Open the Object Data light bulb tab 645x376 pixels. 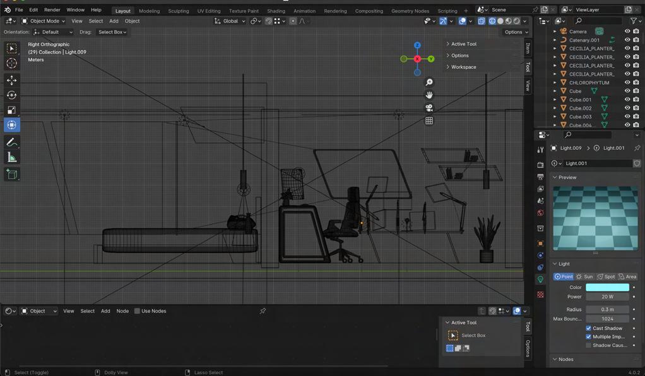(x=540, y=280)
